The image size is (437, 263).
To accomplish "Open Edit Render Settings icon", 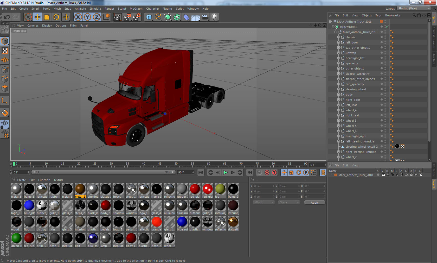I will pyautogui.click(x=137, y=17).
